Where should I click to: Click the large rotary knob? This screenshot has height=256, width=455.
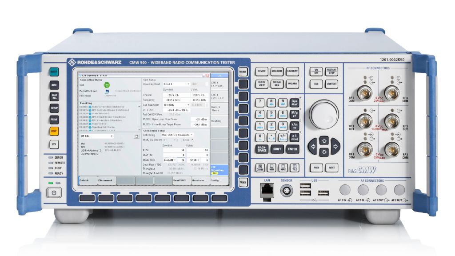(x=324, y=114)
